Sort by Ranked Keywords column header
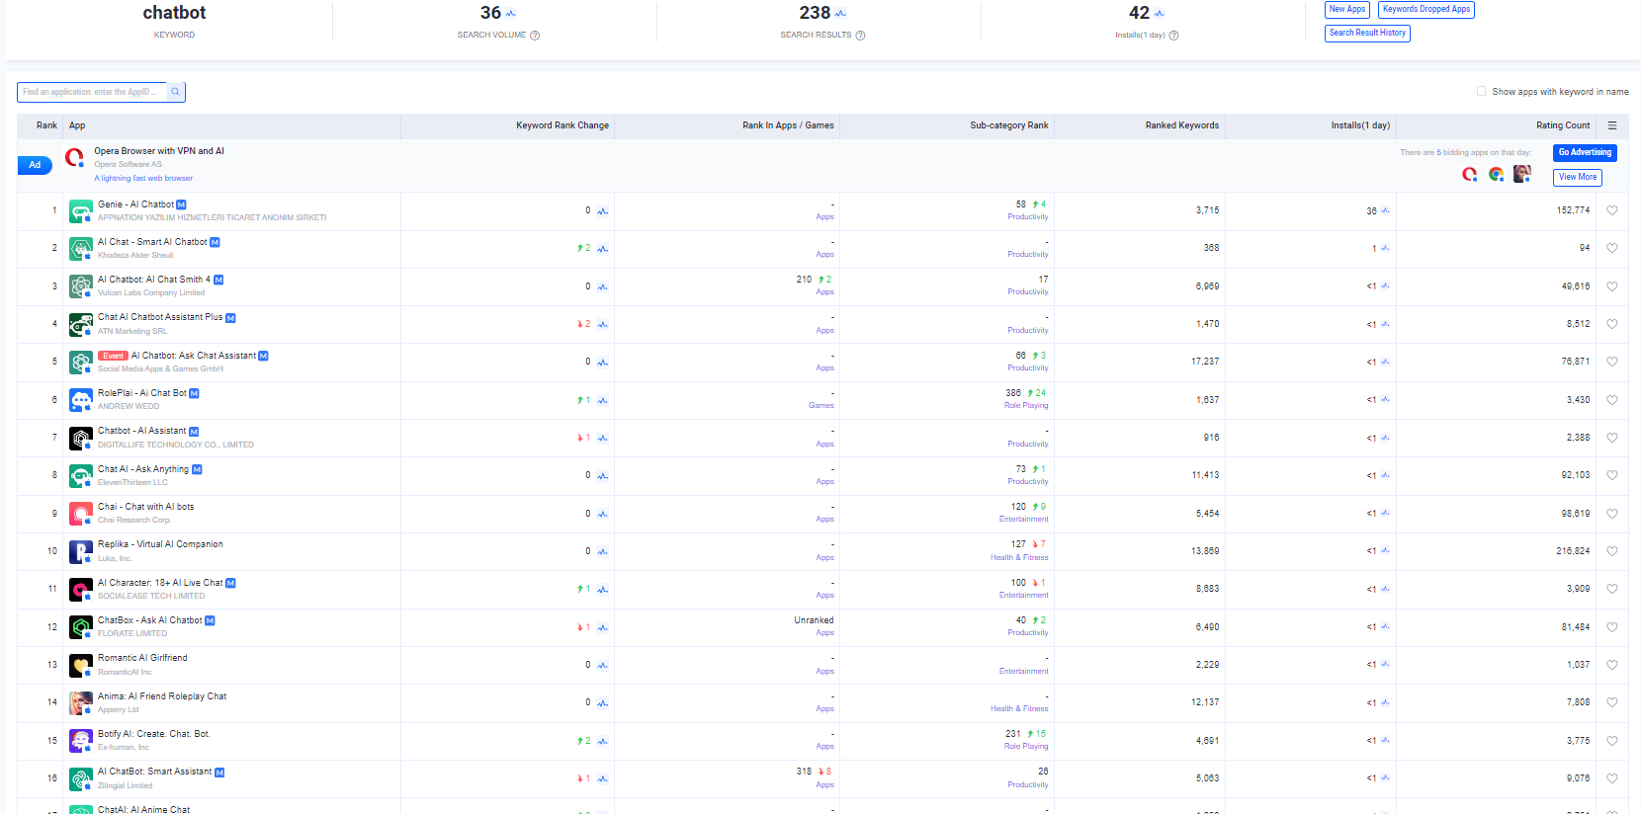This screenshot has width=1641, height=814. [1181, 125]
